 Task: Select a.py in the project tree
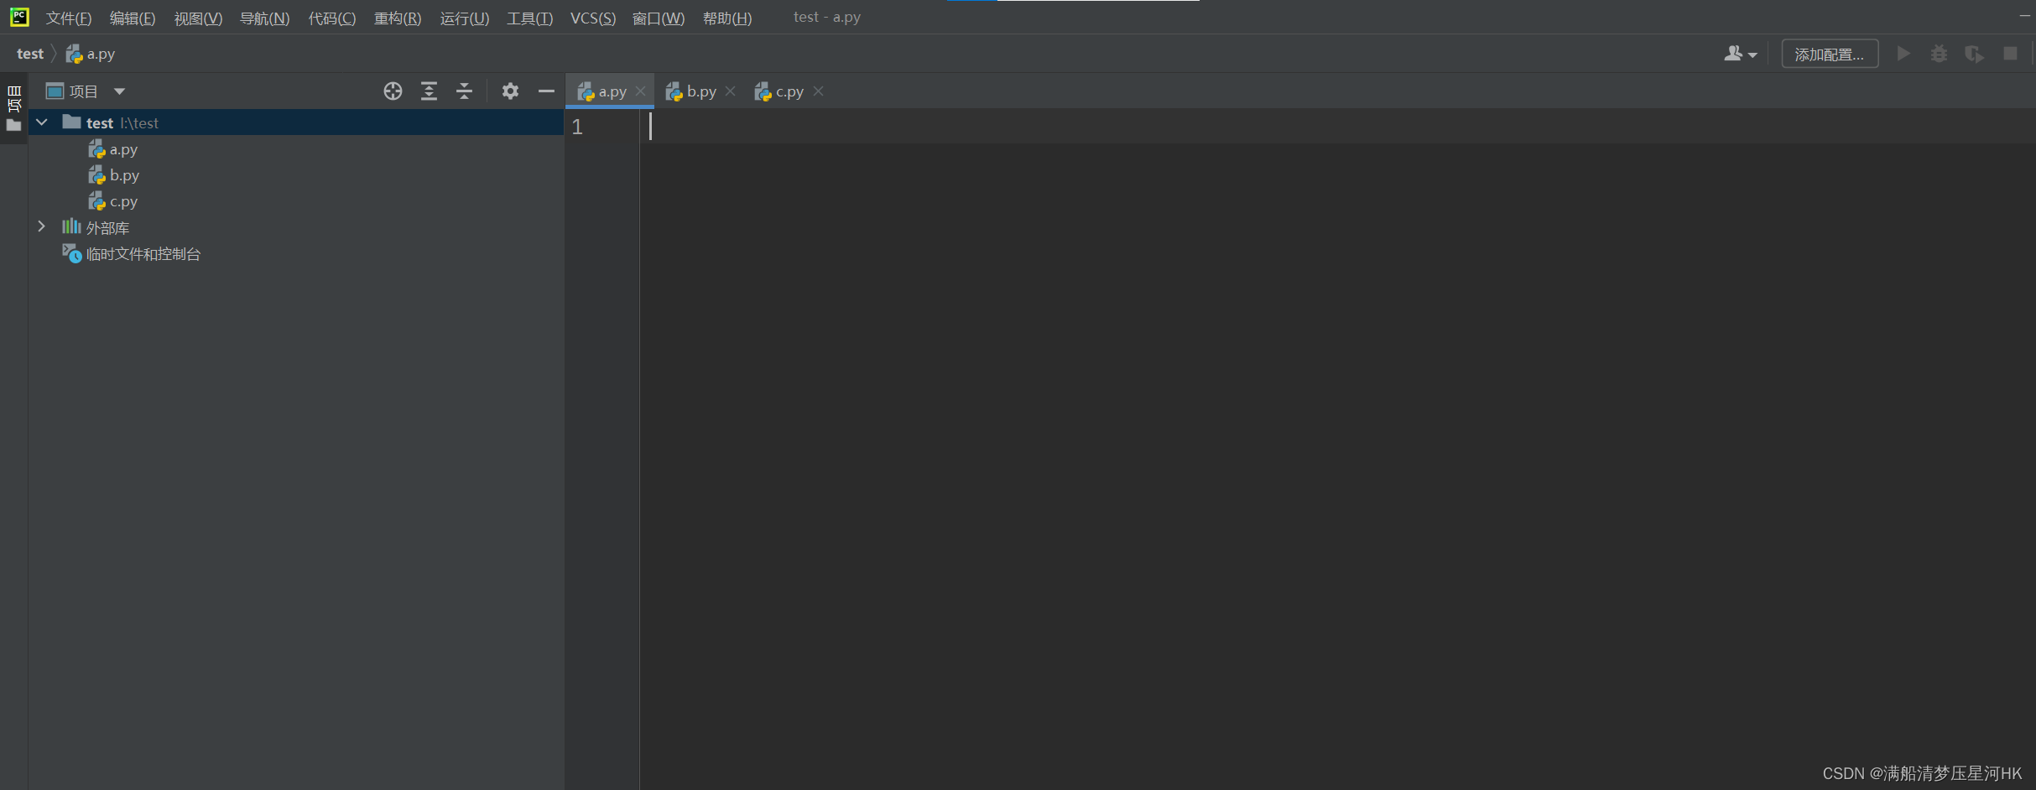click(x=113, y=149)
